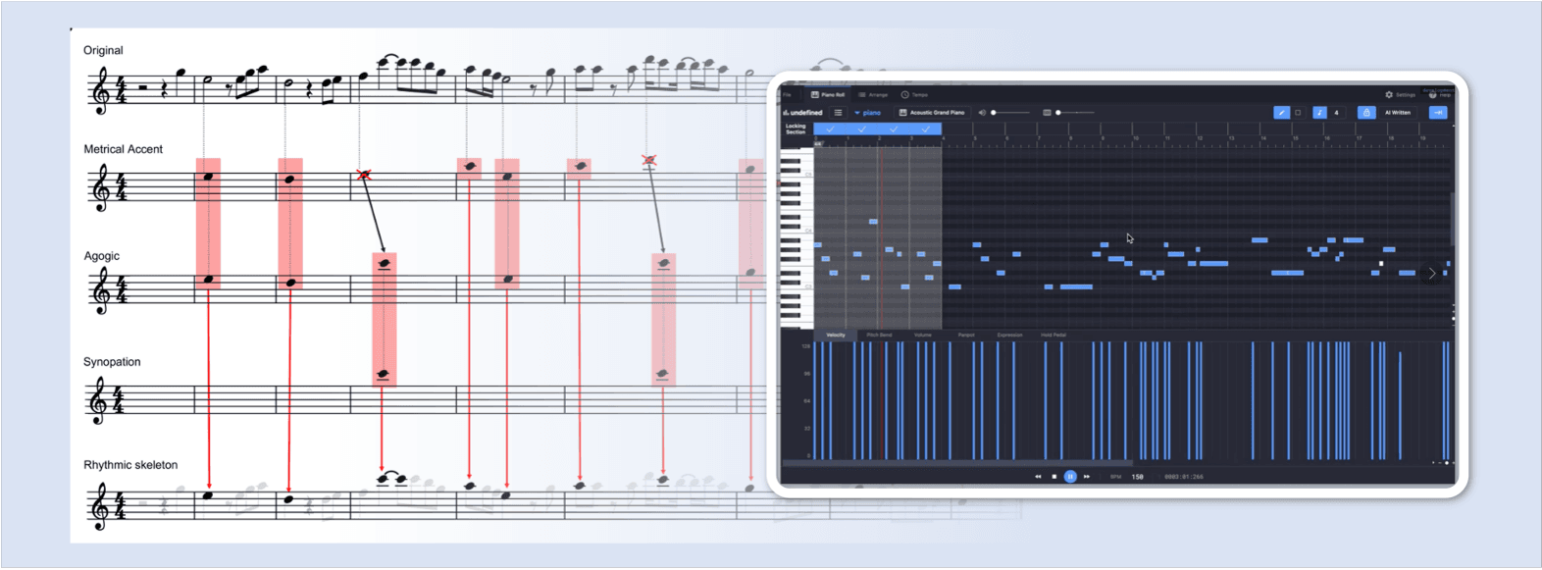This screenshot has width=1542, height=570.
Task: Click the fast-forward playback button
Action: (x=1087, y=477)
